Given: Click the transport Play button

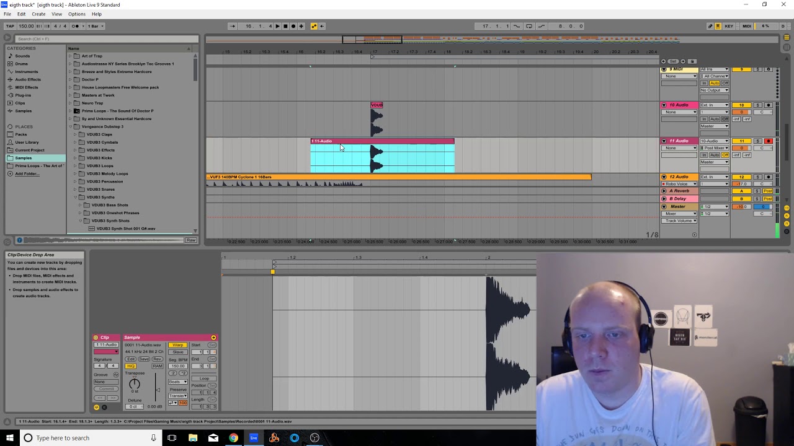Looking at the screenshot, I should coord(277,26).
